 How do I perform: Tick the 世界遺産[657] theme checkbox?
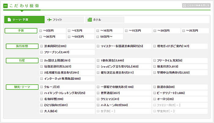click(x=98, y=93)
